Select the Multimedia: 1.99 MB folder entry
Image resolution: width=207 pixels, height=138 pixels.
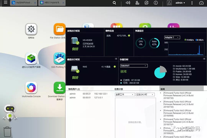click(x=184, y=69)
